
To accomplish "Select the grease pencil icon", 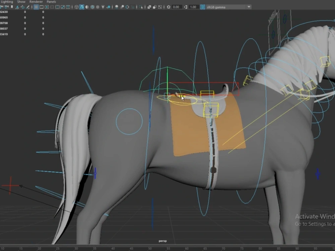I will (28, 7).
